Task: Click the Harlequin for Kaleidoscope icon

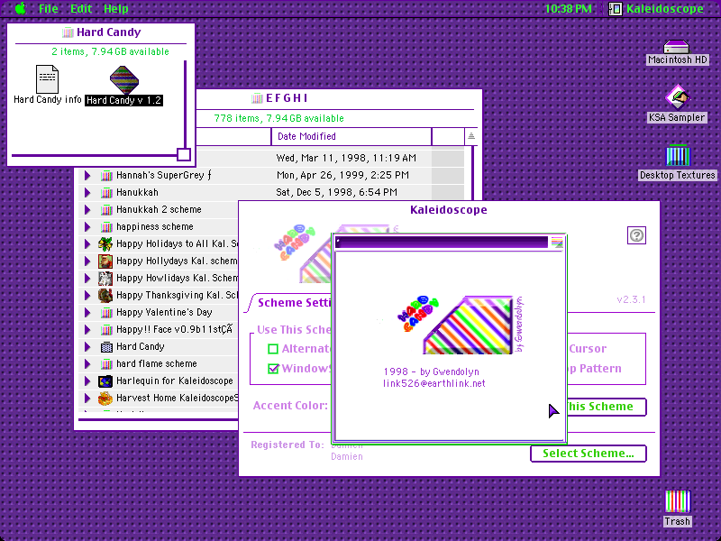Action: pyautogui.click(x=105, y=381)
